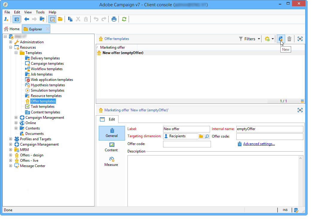Viewport: 336px width, 222px height.
Task: Expand the Offers - design node
Action: click(10, 155)
